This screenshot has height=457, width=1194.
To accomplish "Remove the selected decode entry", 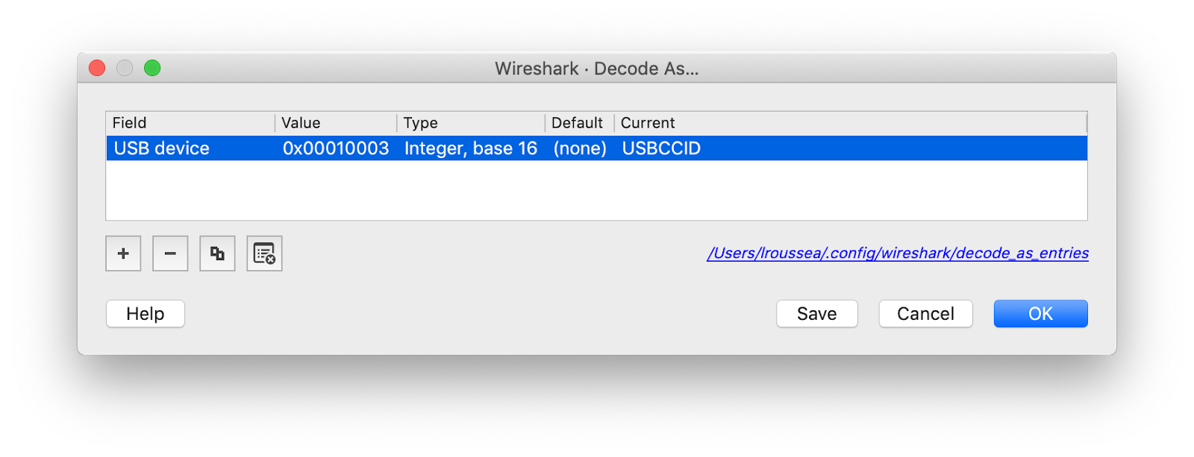I will (169, 253).
